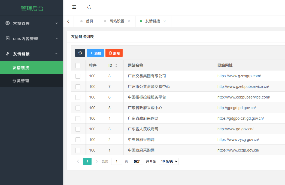
Task: Click site name 中国招标投标服务平台
Action: (147, 97)
